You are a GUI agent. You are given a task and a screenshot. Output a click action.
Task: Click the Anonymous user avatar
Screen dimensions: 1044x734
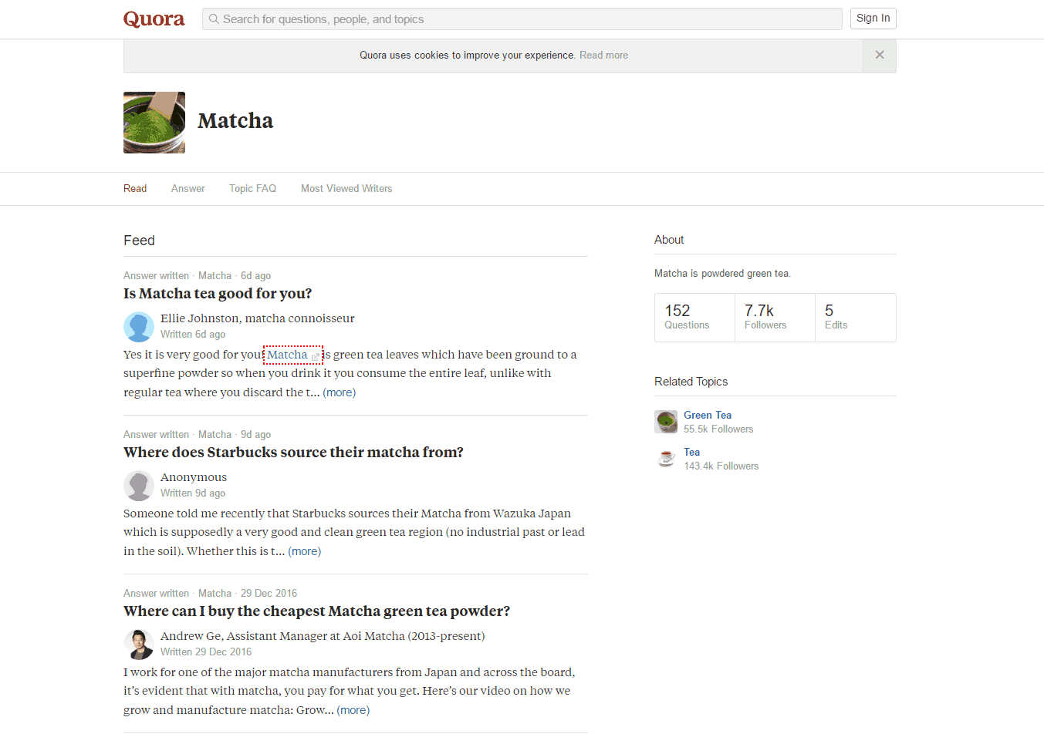click(139, 486)
